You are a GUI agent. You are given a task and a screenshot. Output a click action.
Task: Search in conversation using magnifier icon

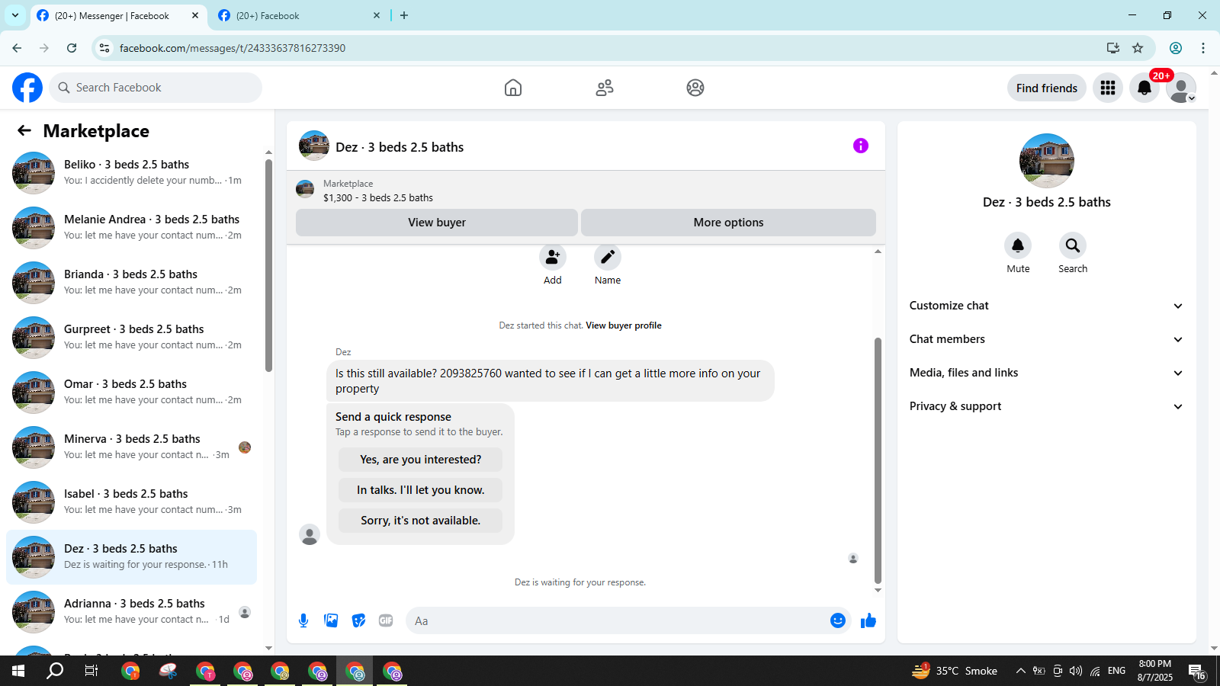[x=1073, y=245]
